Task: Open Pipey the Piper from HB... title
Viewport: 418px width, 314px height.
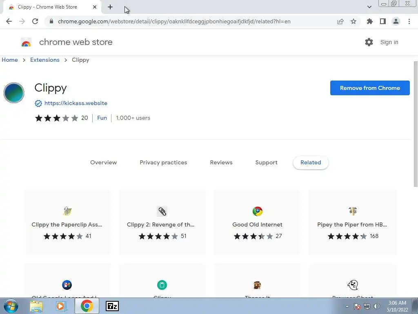Action: [352, 224]
